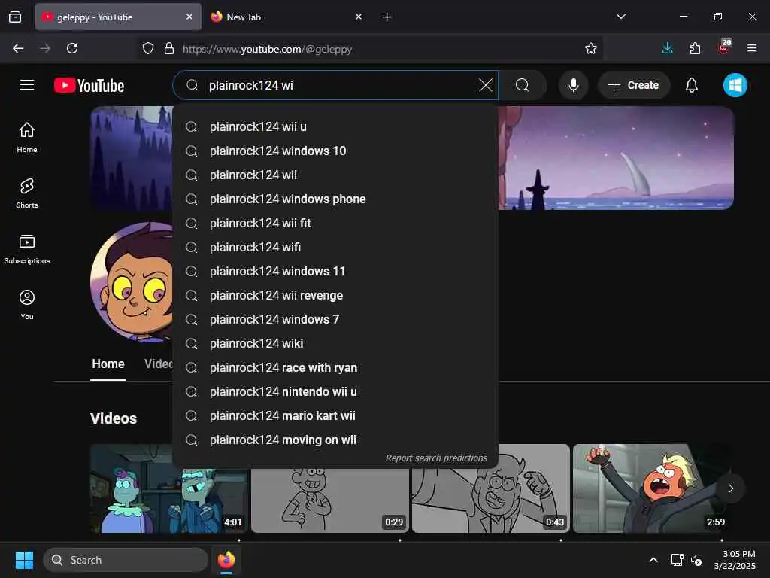770x578 pixels.
Task: Open Firefox View button
Action: [15, 17]
